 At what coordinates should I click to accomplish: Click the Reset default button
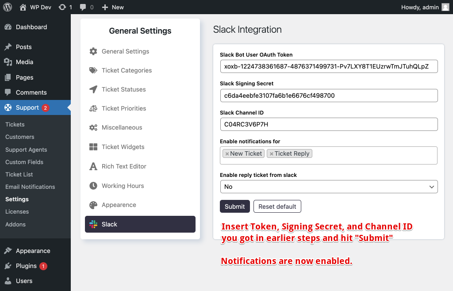pyautogui.click(x=277, y=207)
